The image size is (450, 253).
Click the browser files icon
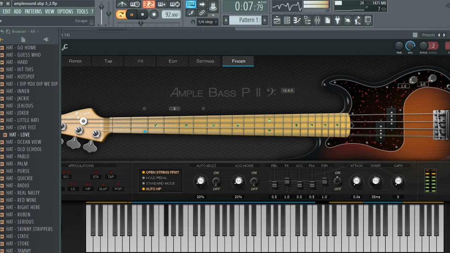(23, 39)
